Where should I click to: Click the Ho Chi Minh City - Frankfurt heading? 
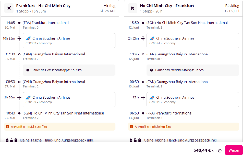(167, 6)
